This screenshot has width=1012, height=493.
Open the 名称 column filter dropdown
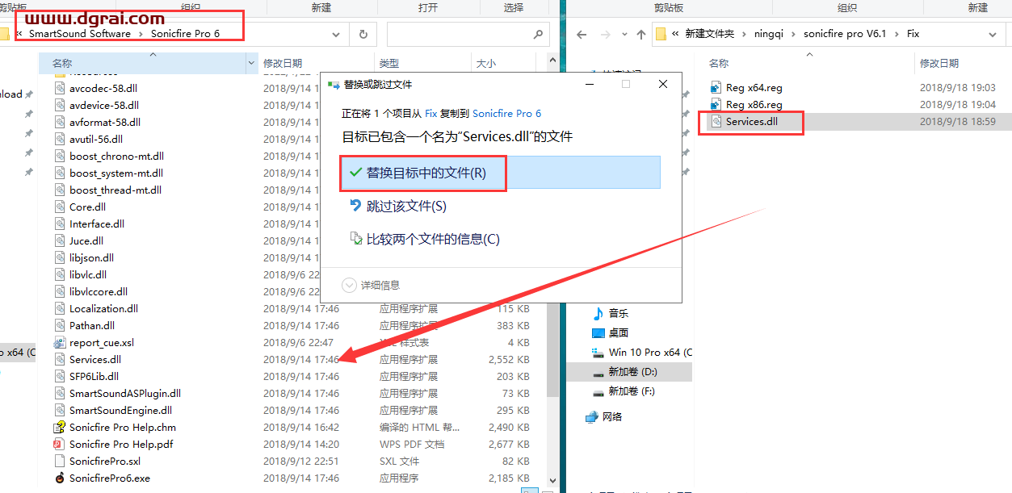point(250,62)
